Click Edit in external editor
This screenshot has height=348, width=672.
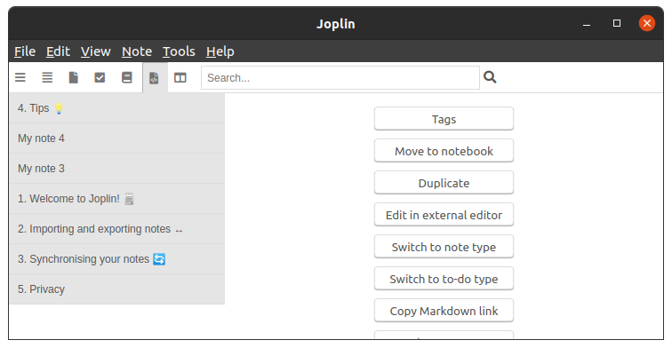(x=444, y=215)
